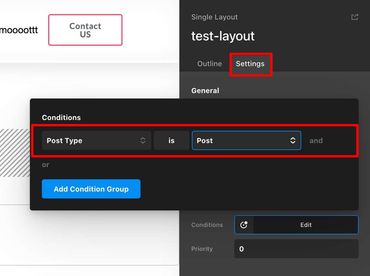Click the Add Condition Group button
The height and width of the screenshot is (276, 370).
point(91,189)
